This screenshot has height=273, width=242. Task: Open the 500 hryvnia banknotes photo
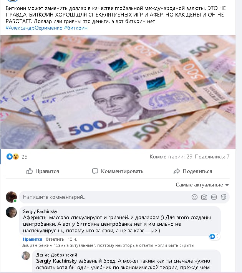coord(118,92)
